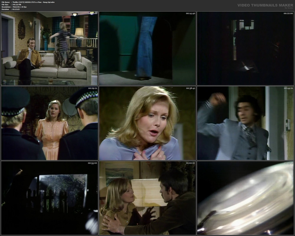Select the 01:02:22 thumbnail of the couple by the lamp

point(148,198)
